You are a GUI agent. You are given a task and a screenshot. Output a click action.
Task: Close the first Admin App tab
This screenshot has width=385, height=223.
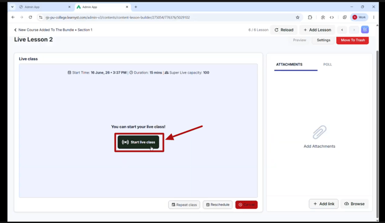click(x=69, y=7)
